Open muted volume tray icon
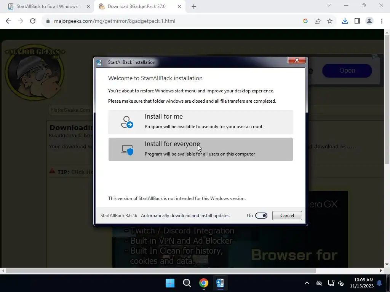 point(341,283)
